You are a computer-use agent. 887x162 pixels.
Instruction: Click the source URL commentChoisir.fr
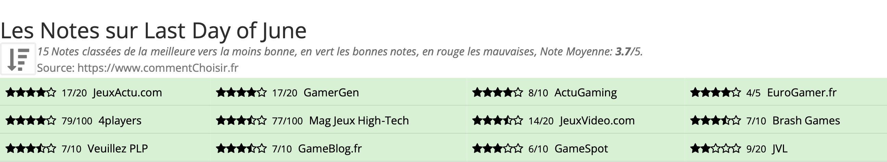point(158,68)
